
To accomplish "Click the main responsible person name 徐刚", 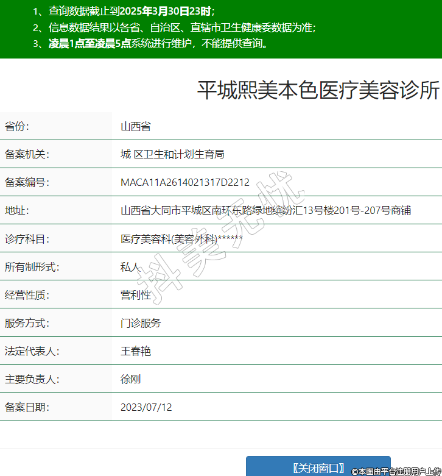I will point(131,379).
